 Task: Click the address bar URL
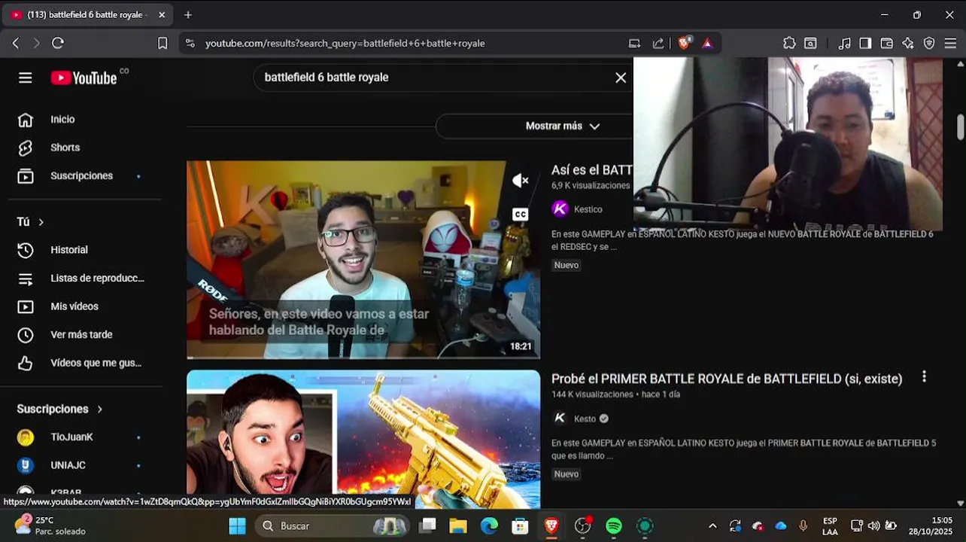[345, 43]
